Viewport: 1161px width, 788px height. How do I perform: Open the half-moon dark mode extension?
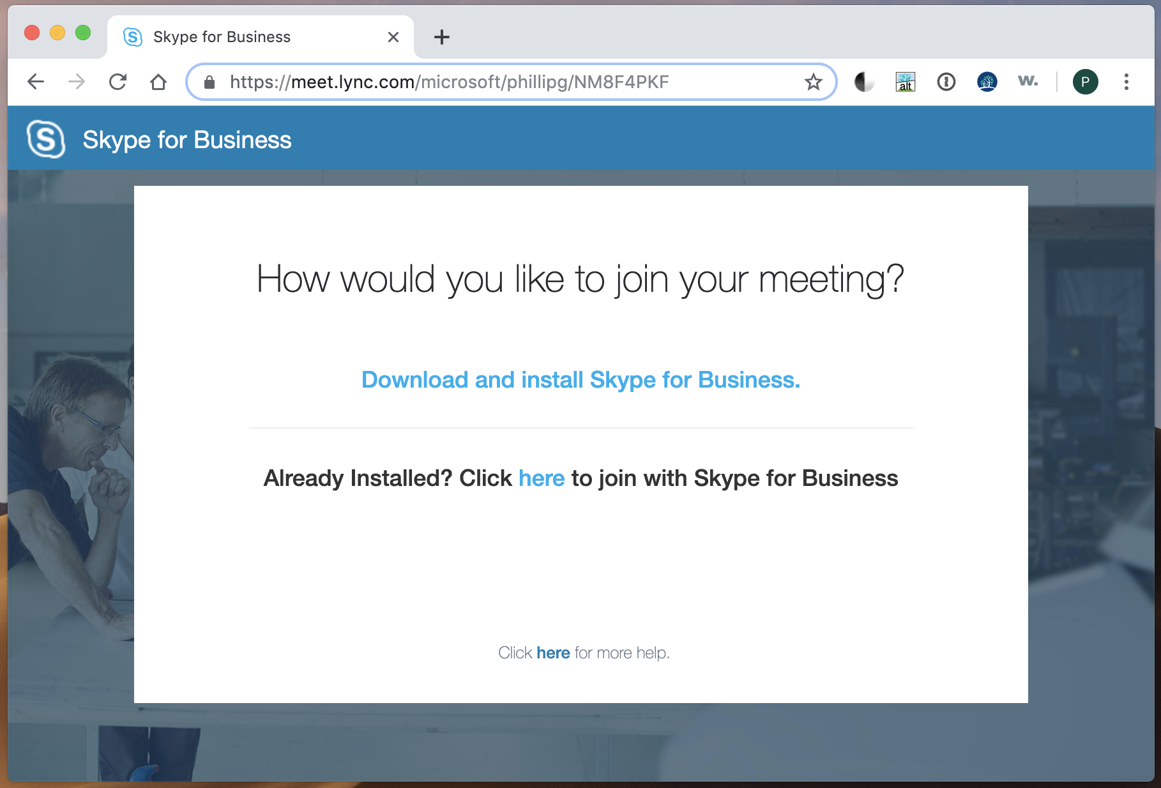(864, 82)
